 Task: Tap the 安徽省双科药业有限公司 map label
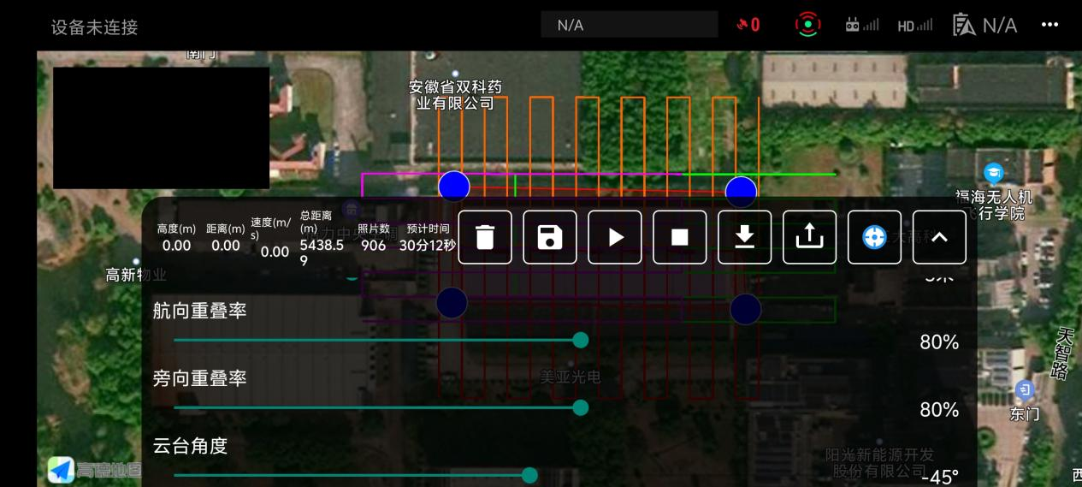[455, 95]
